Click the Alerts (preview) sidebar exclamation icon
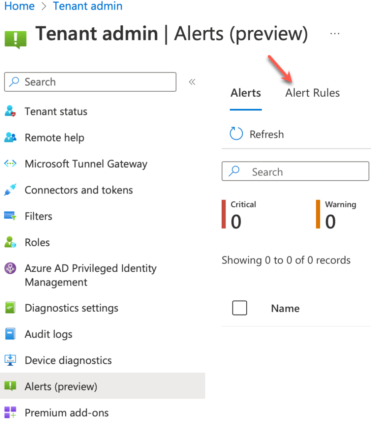Screen dimensions: 371x425 tap(10, 386)
